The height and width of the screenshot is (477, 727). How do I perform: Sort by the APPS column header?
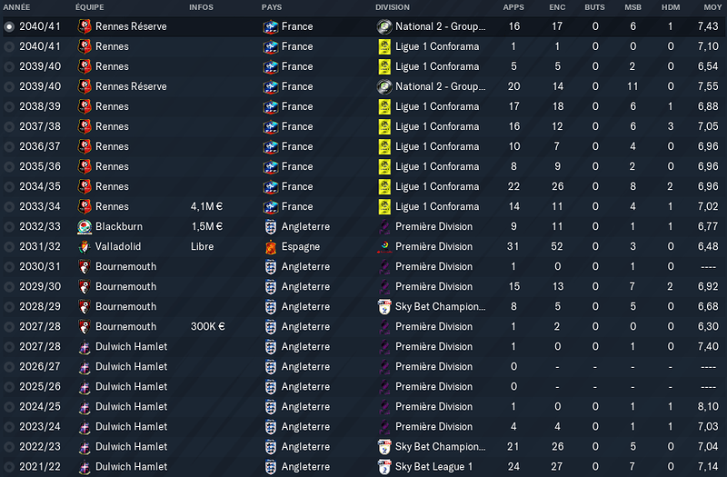[x=513, y=7]
